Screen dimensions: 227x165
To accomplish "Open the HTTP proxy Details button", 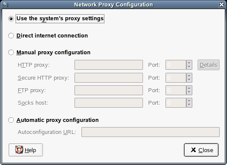I will click(208, 65).
